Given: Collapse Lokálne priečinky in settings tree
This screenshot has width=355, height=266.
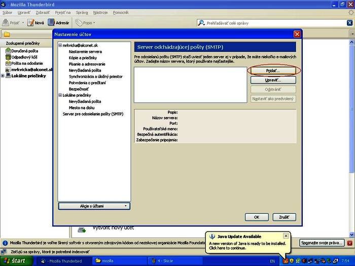Looking at the screenshot, I should pos(60,95).
